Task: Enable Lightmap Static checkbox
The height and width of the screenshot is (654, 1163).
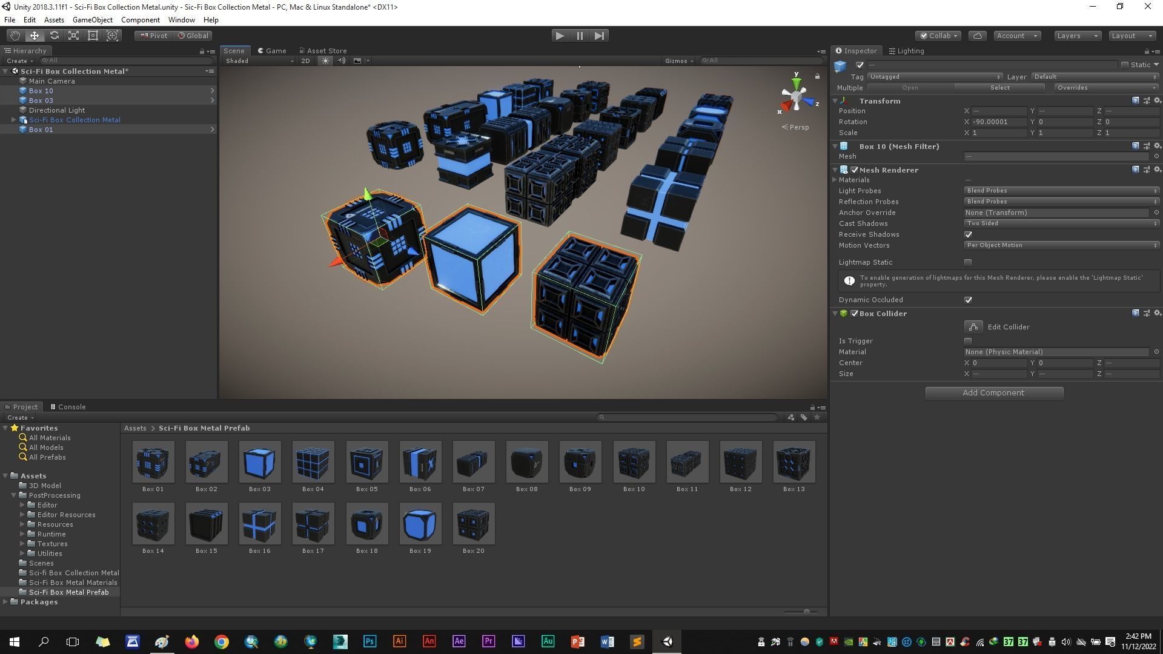Action: pos(968,262)
